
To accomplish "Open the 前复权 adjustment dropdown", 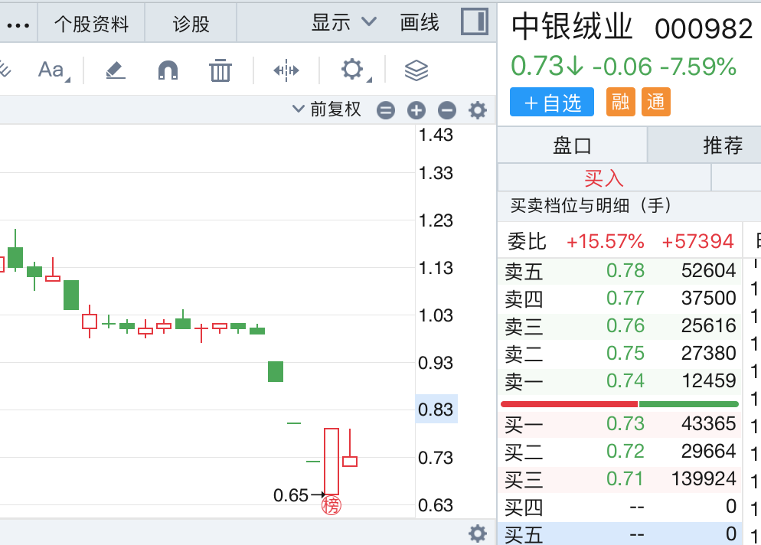I will click(x=327, y=109).
